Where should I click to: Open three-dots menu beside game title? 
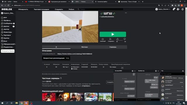[x=126, y=13]
